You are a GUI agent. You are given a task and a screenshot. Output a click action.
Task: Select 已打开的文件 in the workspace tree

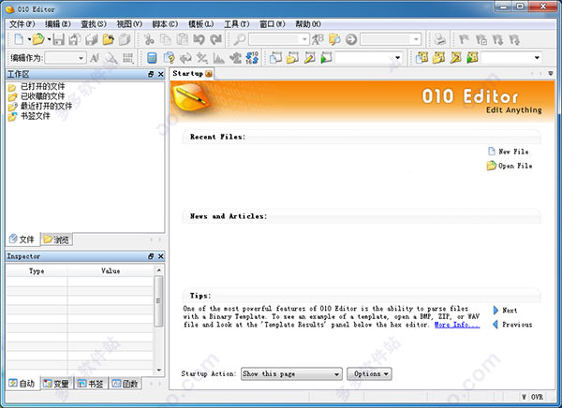(x=37, y=87)
